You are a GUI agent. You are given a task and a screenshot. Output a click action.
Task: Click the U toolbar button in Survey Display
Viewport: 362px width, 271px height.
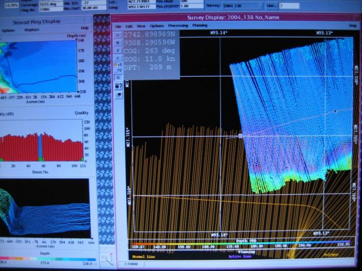(x=118, y=35)
